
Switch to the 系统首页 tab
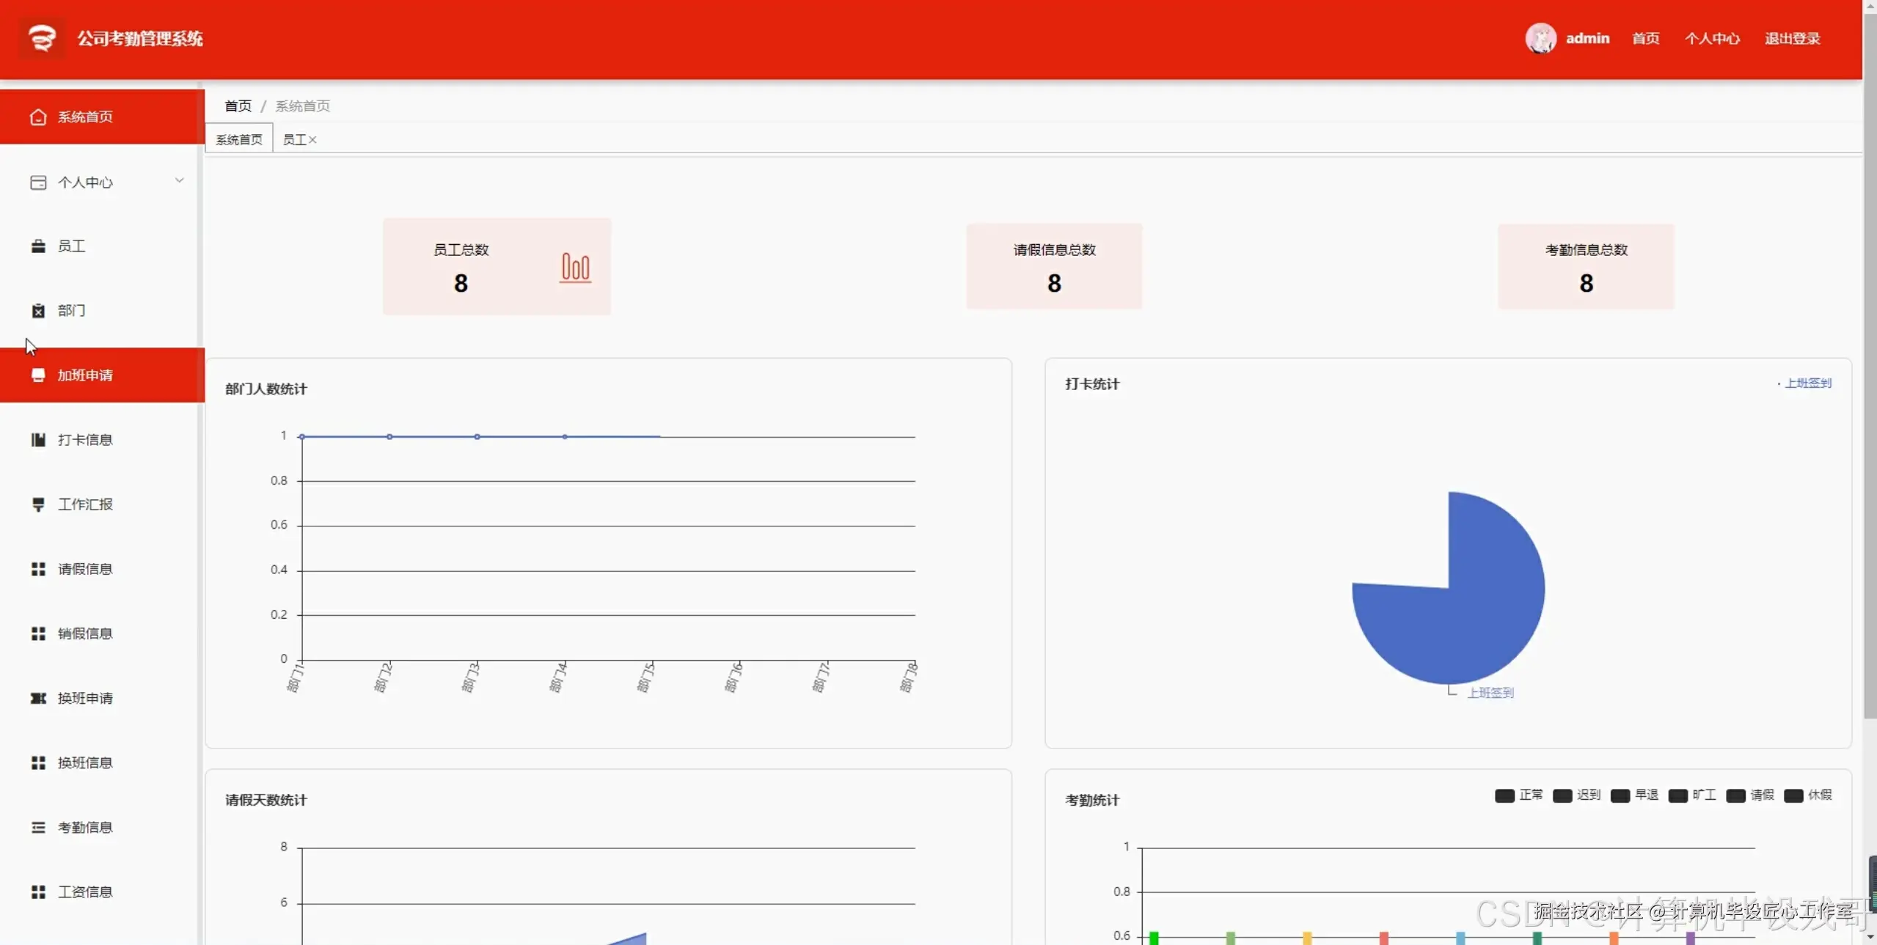[x=239, y=139]
